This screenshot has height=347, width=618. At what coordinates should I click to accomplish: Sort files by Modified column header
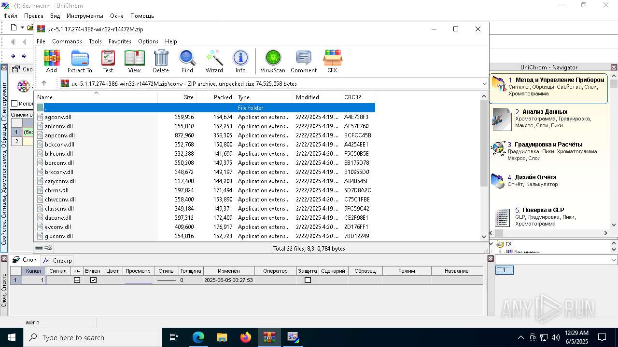click(x=317, y=97)
